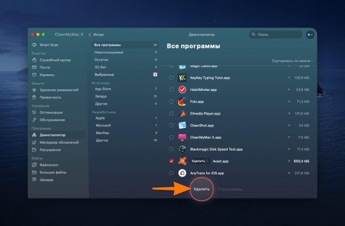Screen dimensions: 345x226
Task: Click the Почта envelope icon
Action: click(x=34, y=67)
